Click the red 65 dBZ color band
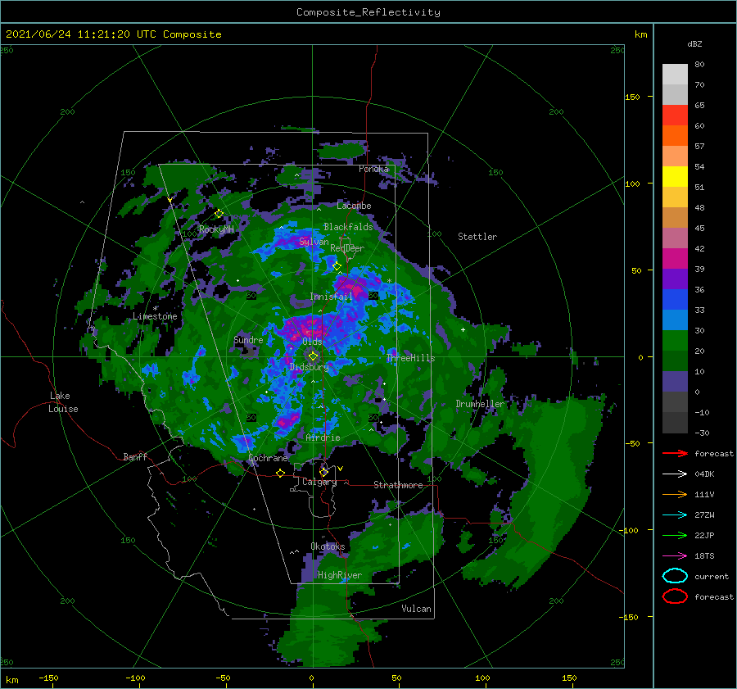737x689 pixels. (x=675, y=116)
